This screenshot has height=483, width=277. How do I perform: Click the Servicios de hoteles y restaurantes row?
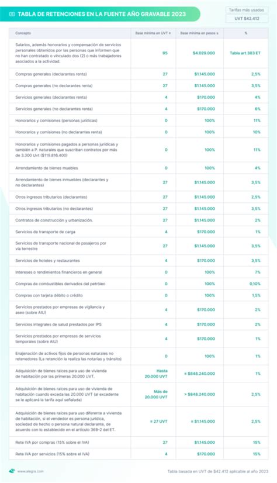(138, 261)
